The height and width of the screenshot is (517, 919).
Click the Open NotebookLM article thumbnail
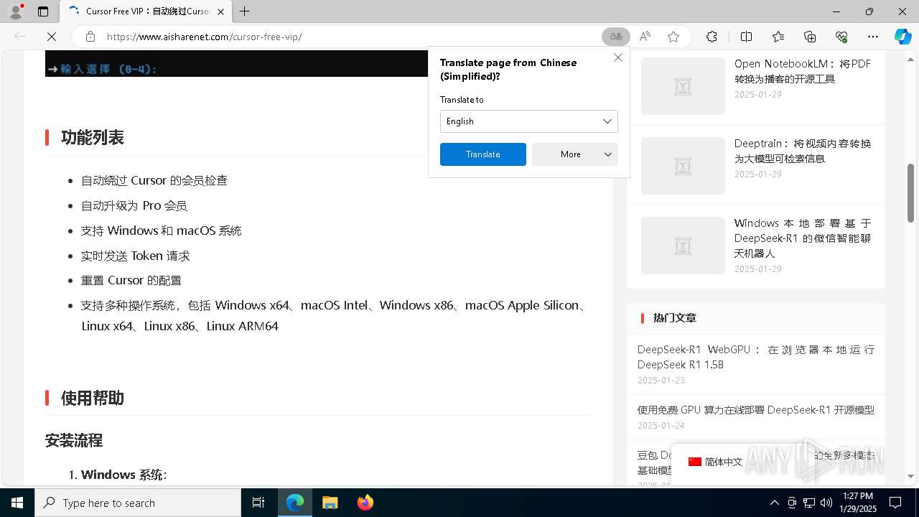coord(683,86)
